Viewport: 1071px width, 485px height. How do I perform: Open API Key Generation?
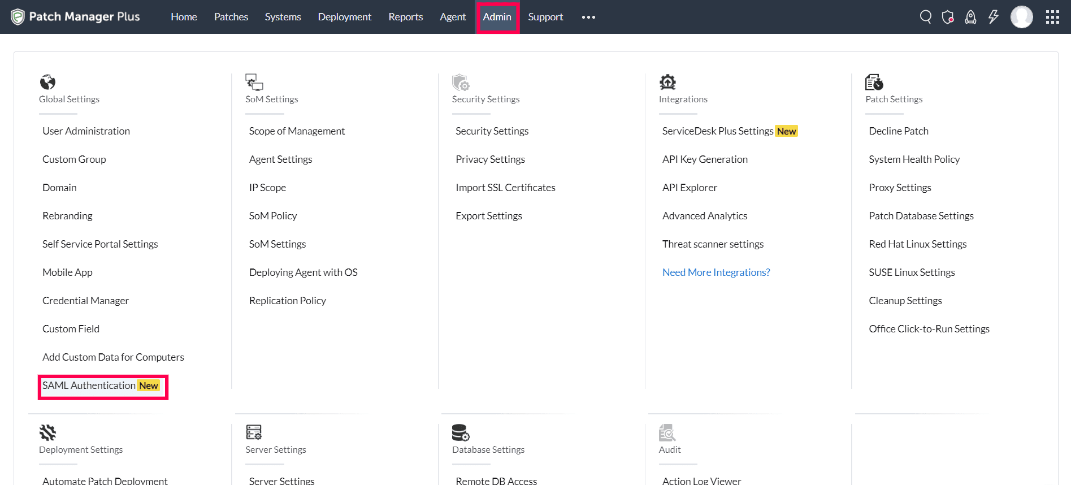click(705, 159)
